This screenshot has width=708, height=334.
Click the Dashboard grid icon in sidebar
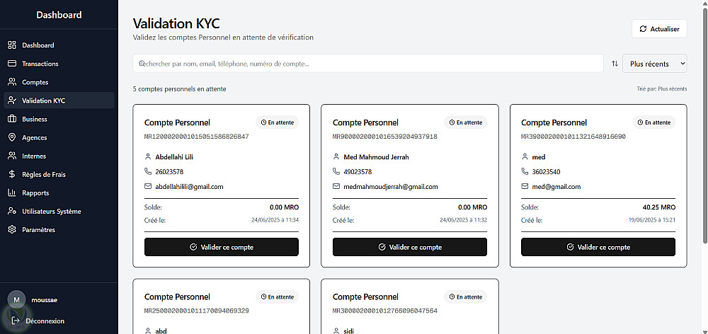12,45
